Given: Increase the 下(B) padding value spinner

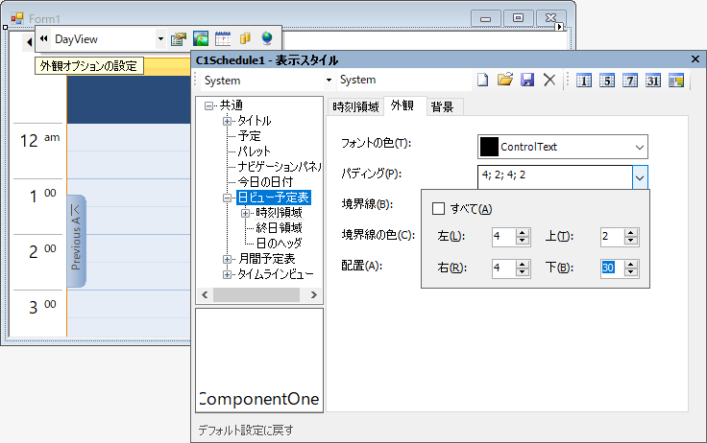Looking at the screenshot, I should click(631, 265).
